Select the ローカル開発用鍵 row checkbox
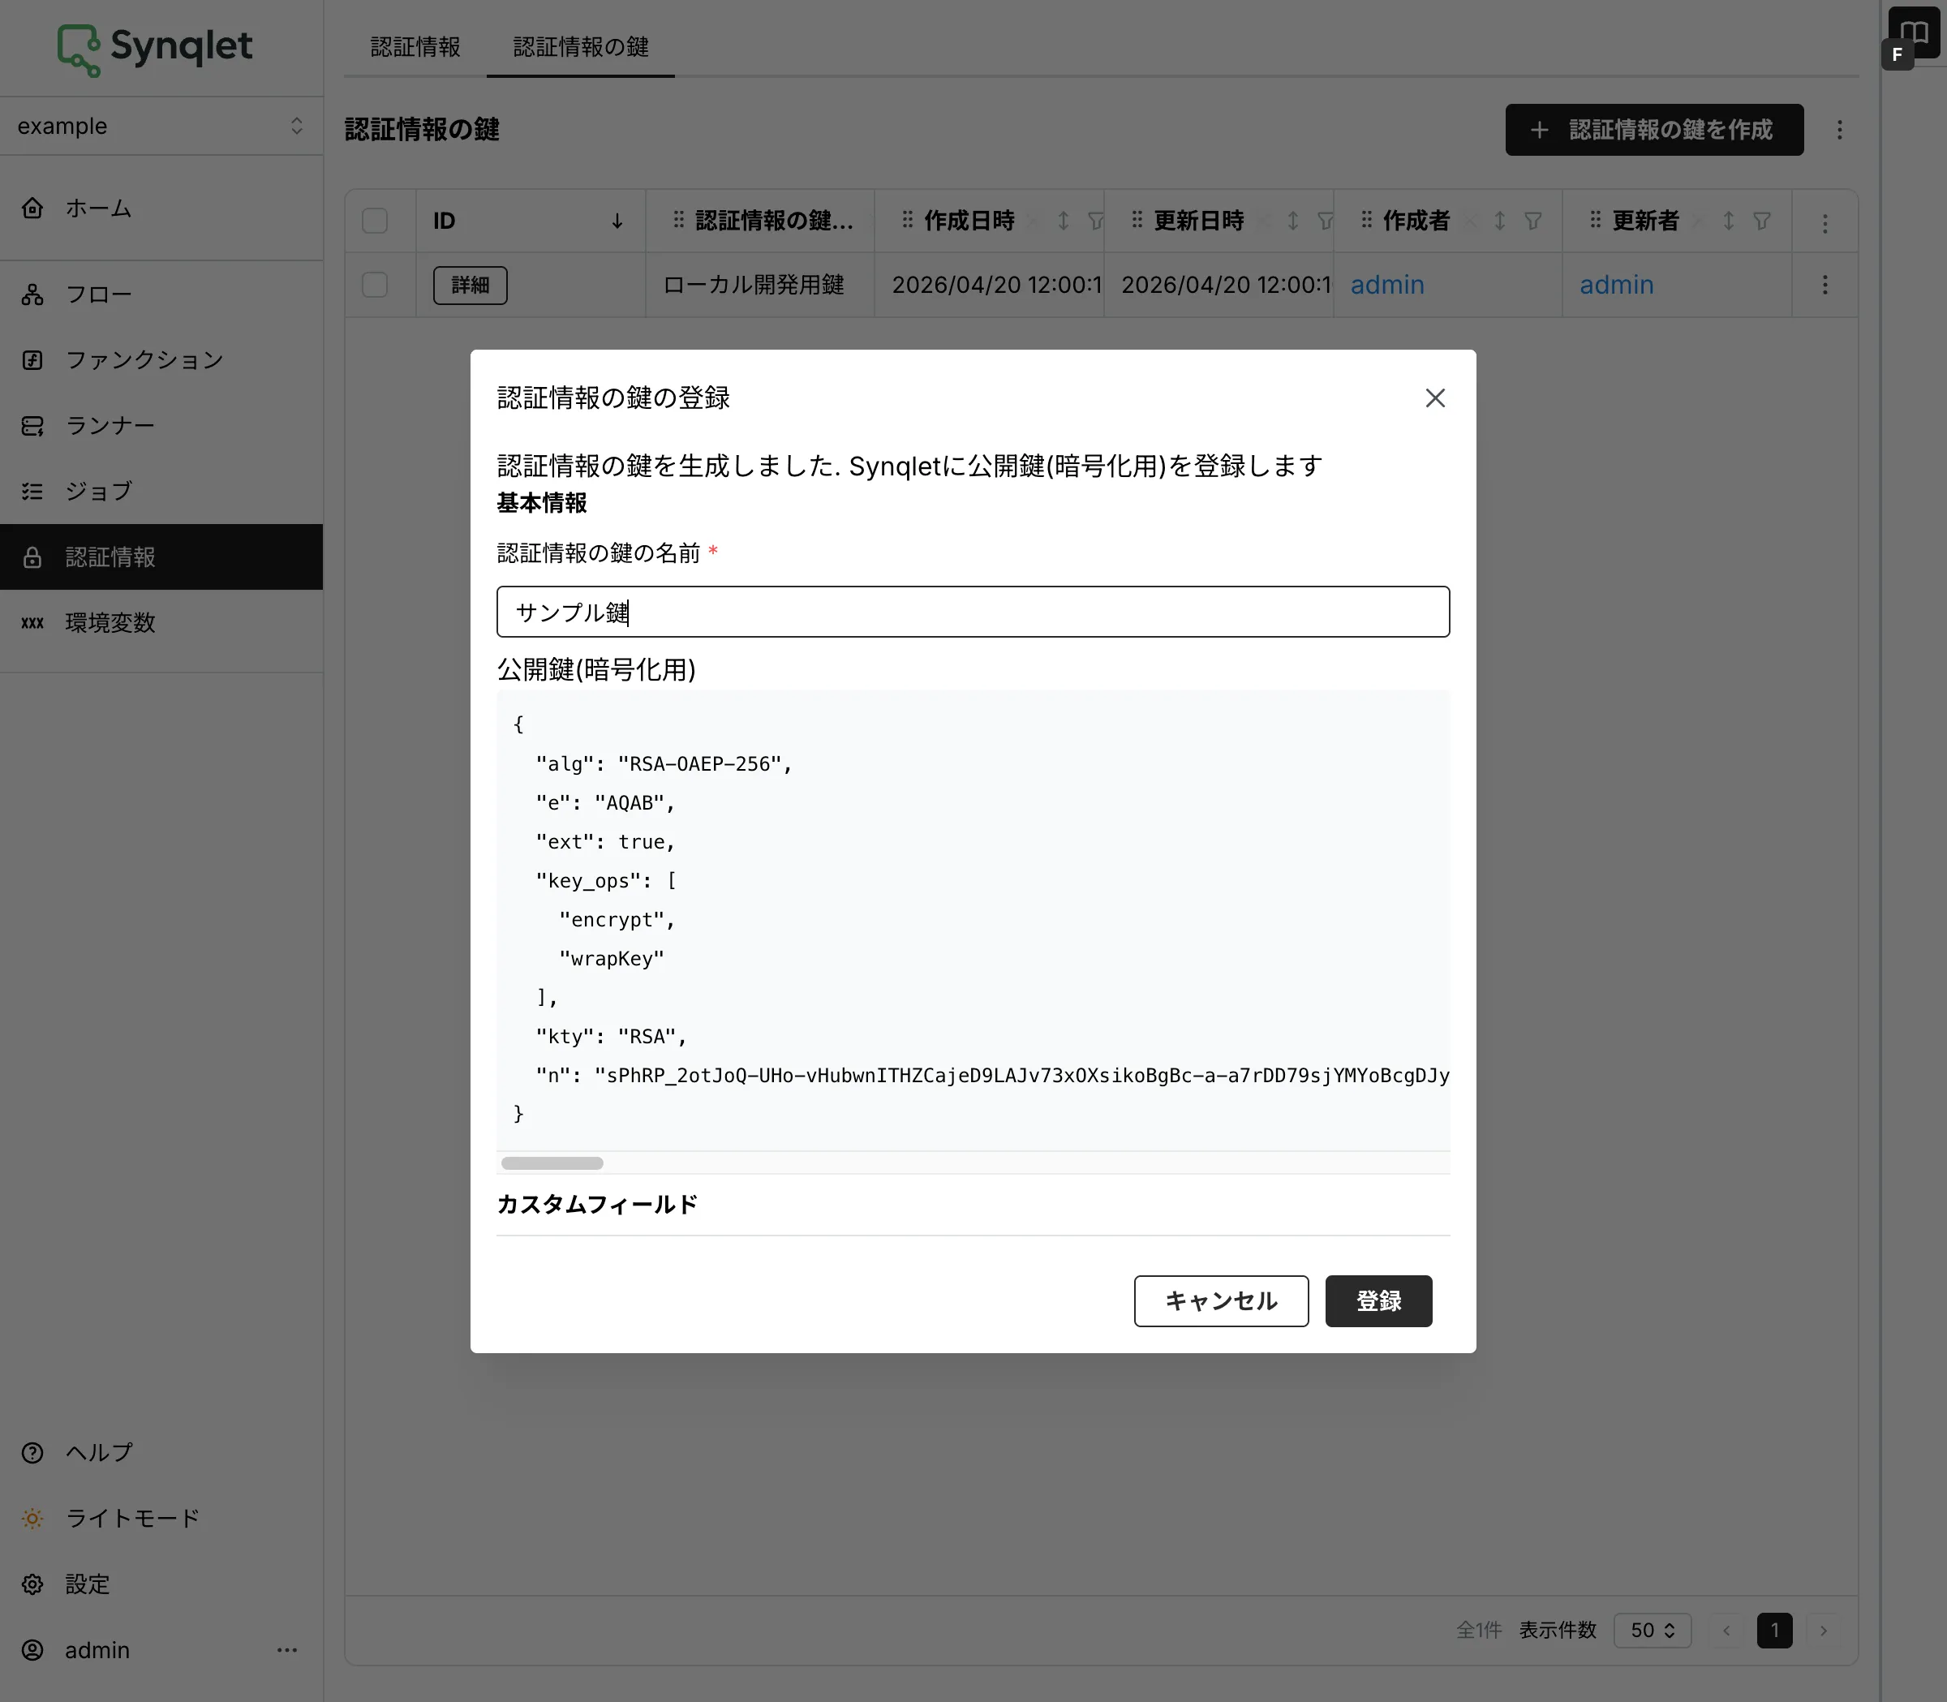Image resolution: width=1947 pixels, height=1702 pixels. [375, 285]
